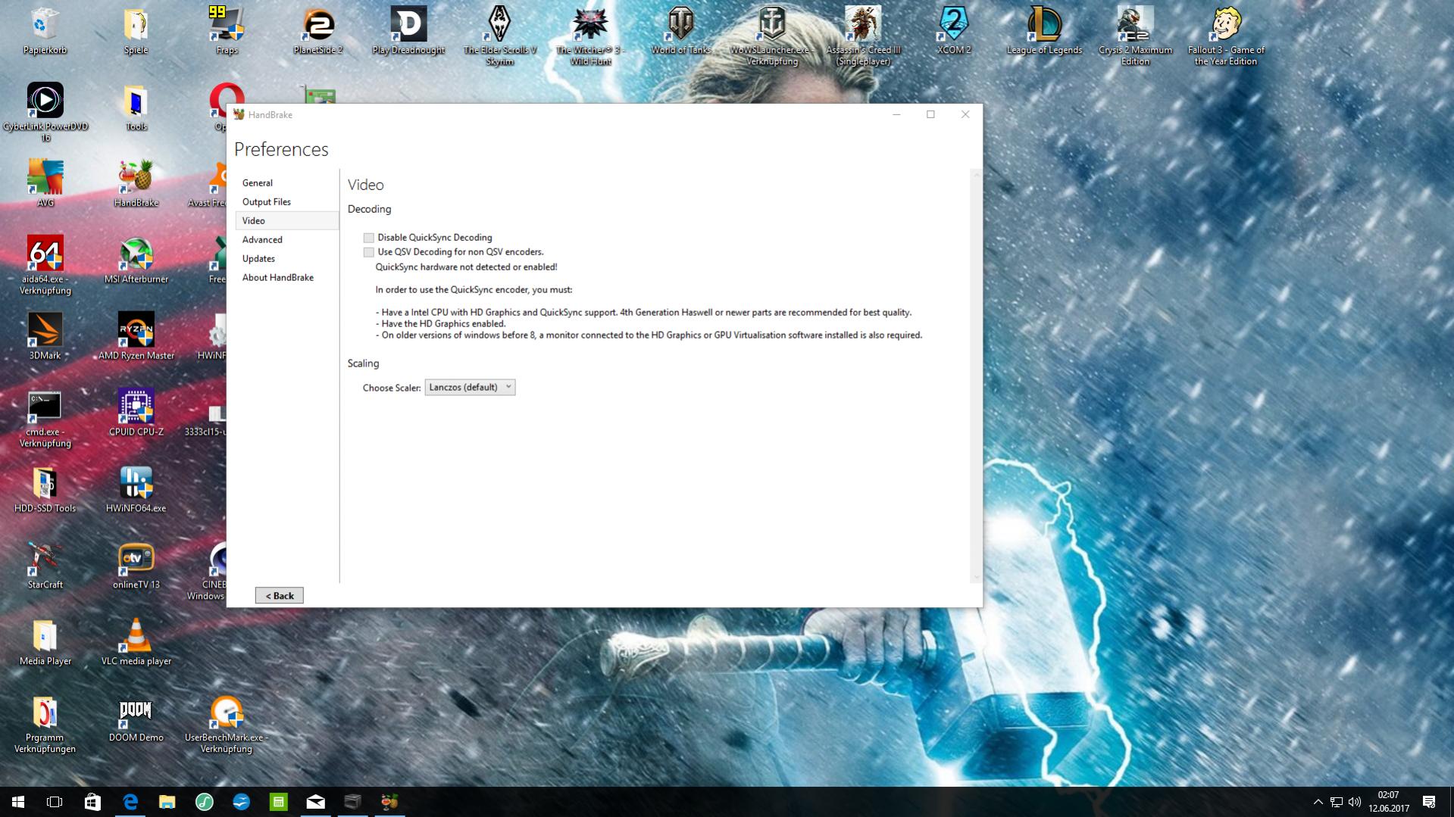Open the Mail app from the taskbar
This screenshot has width=1454, height=817.
(315, 802)
